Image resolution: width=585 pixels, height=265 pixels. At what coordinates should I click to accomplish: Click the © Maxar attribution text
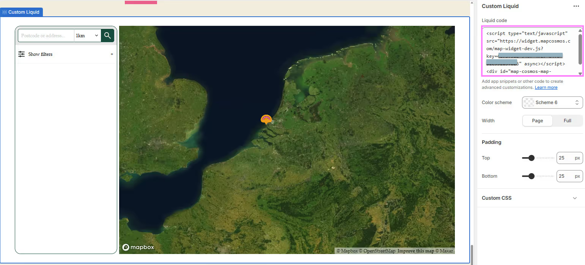point(444,251)
